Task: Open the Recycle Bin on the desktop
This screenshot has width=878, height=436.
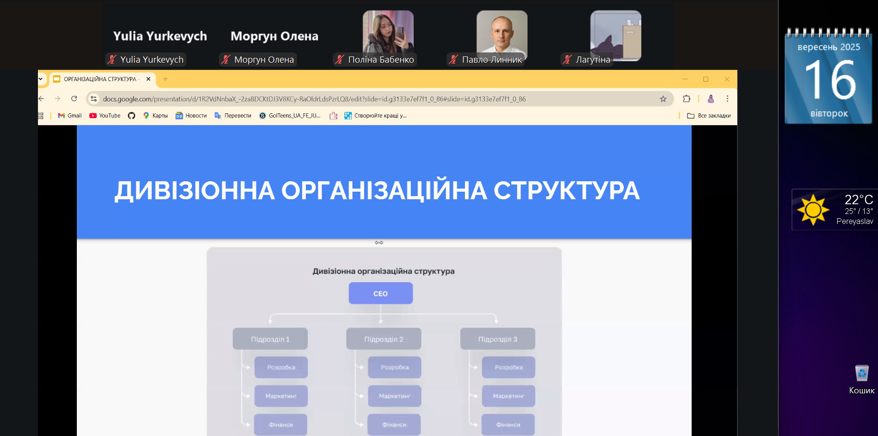Action: click(861, 374)
